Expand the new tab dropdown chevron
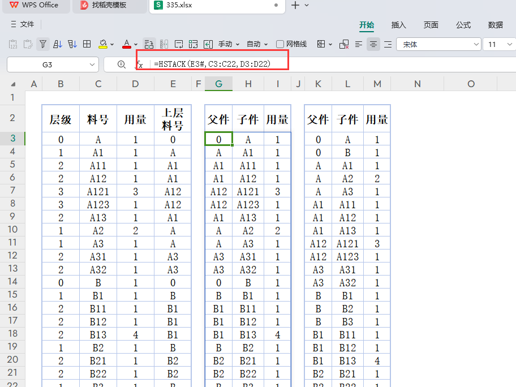 (307, 5)
